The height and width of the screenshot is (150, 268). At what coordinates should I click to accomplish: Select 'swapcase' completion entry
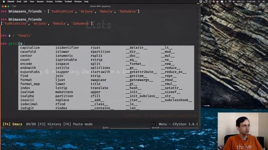point(98,80)
